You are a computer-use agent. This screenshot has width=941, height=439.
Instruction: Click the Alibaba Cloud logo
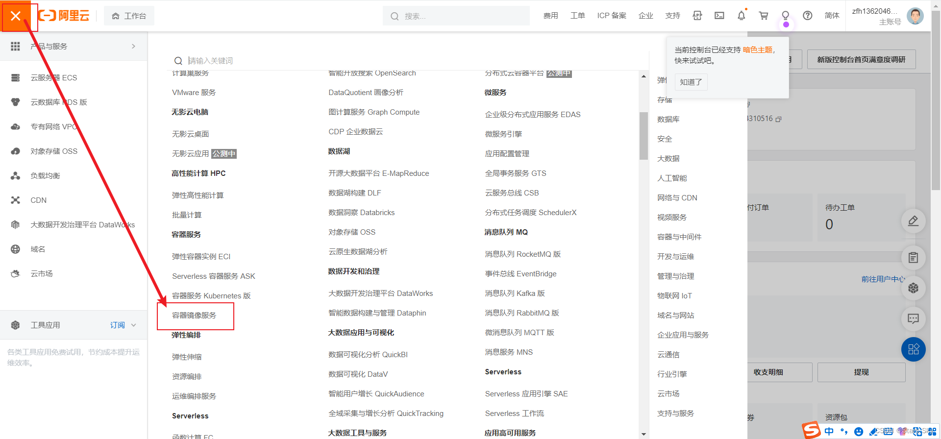pos(64,16)
